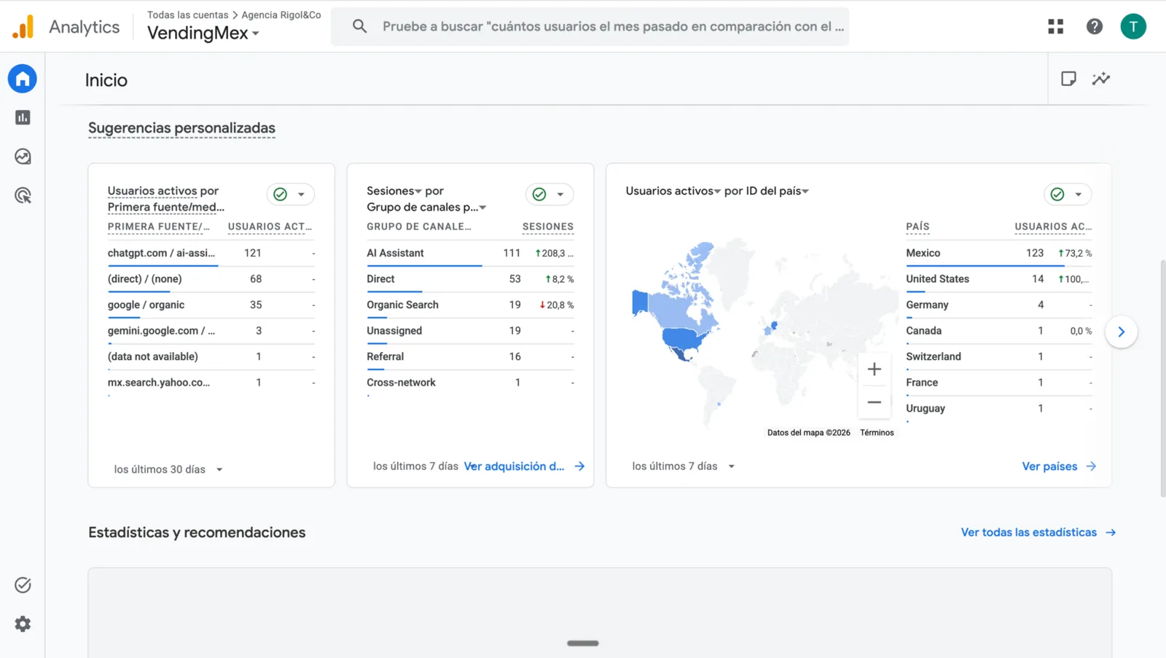Open the Usuarios activos metric dropdown on map card

point(673,191)
